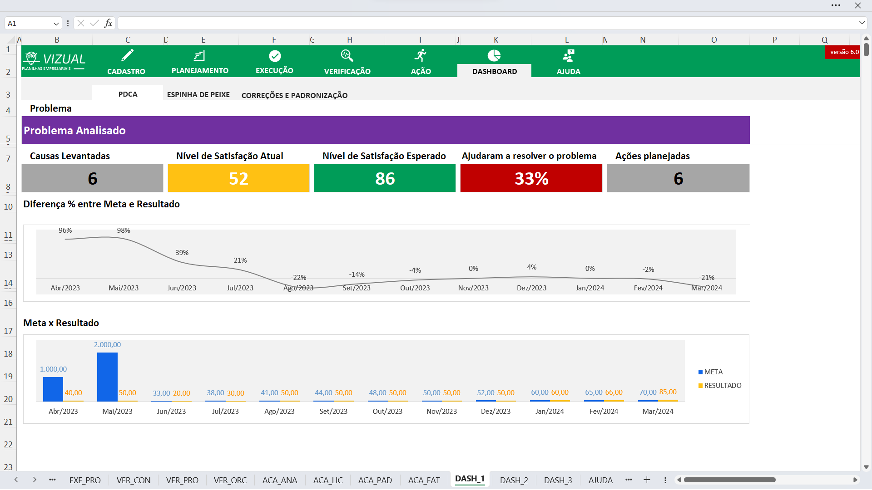Image resolution: width=872 pixels, height=490 pixels.
Task: Click the Execução checkmark icon
Action: 275,56
